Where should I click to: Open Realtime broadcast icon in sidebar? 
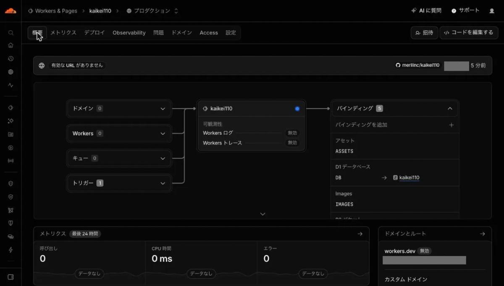click(11, 161)
